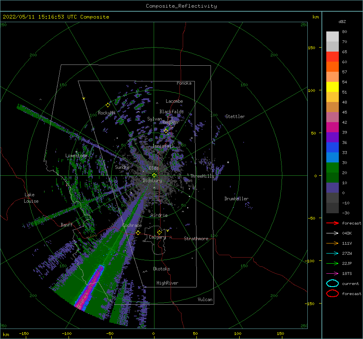363x339 pixels.
Task: Click the Limestone label
Action: [x=76, y=156]
